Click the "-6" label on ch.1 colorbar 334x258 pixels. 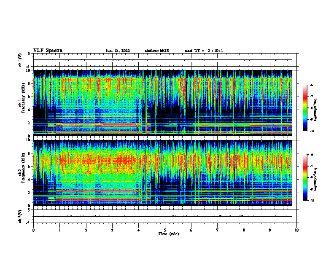[x=312, y=85]
